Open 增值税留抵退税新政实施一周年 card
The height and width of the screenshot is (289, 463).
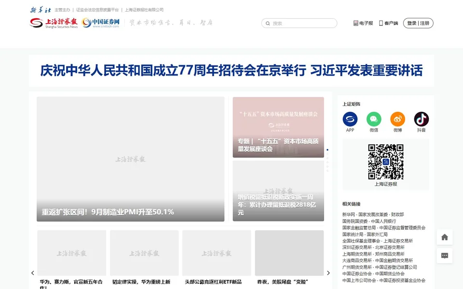tap(278, 191)
